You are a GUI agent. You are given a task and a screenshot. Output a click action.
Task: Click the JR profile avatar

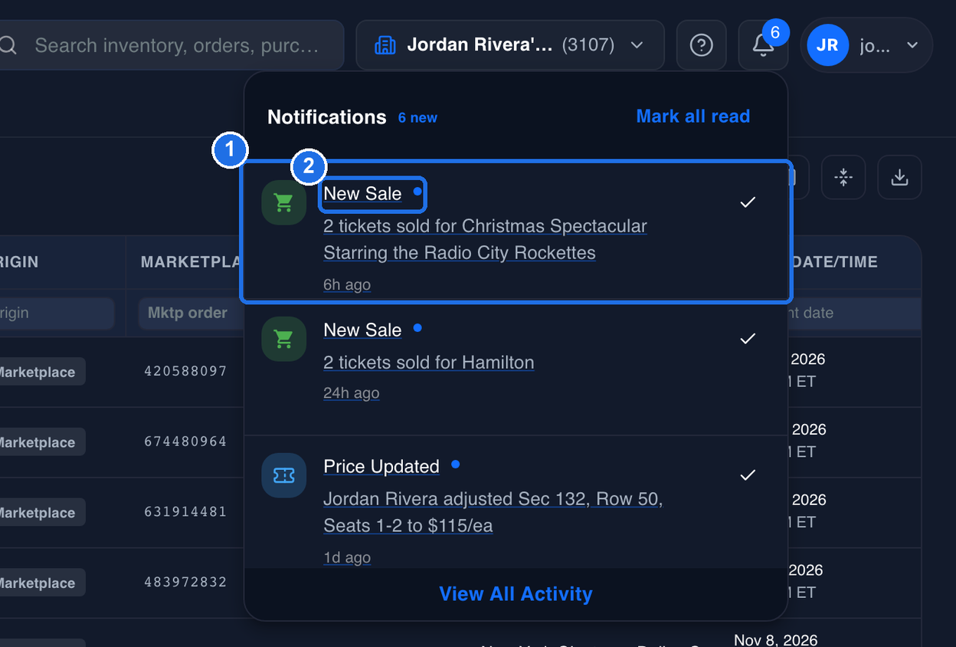pyautogui.click(x=827, y=45)
